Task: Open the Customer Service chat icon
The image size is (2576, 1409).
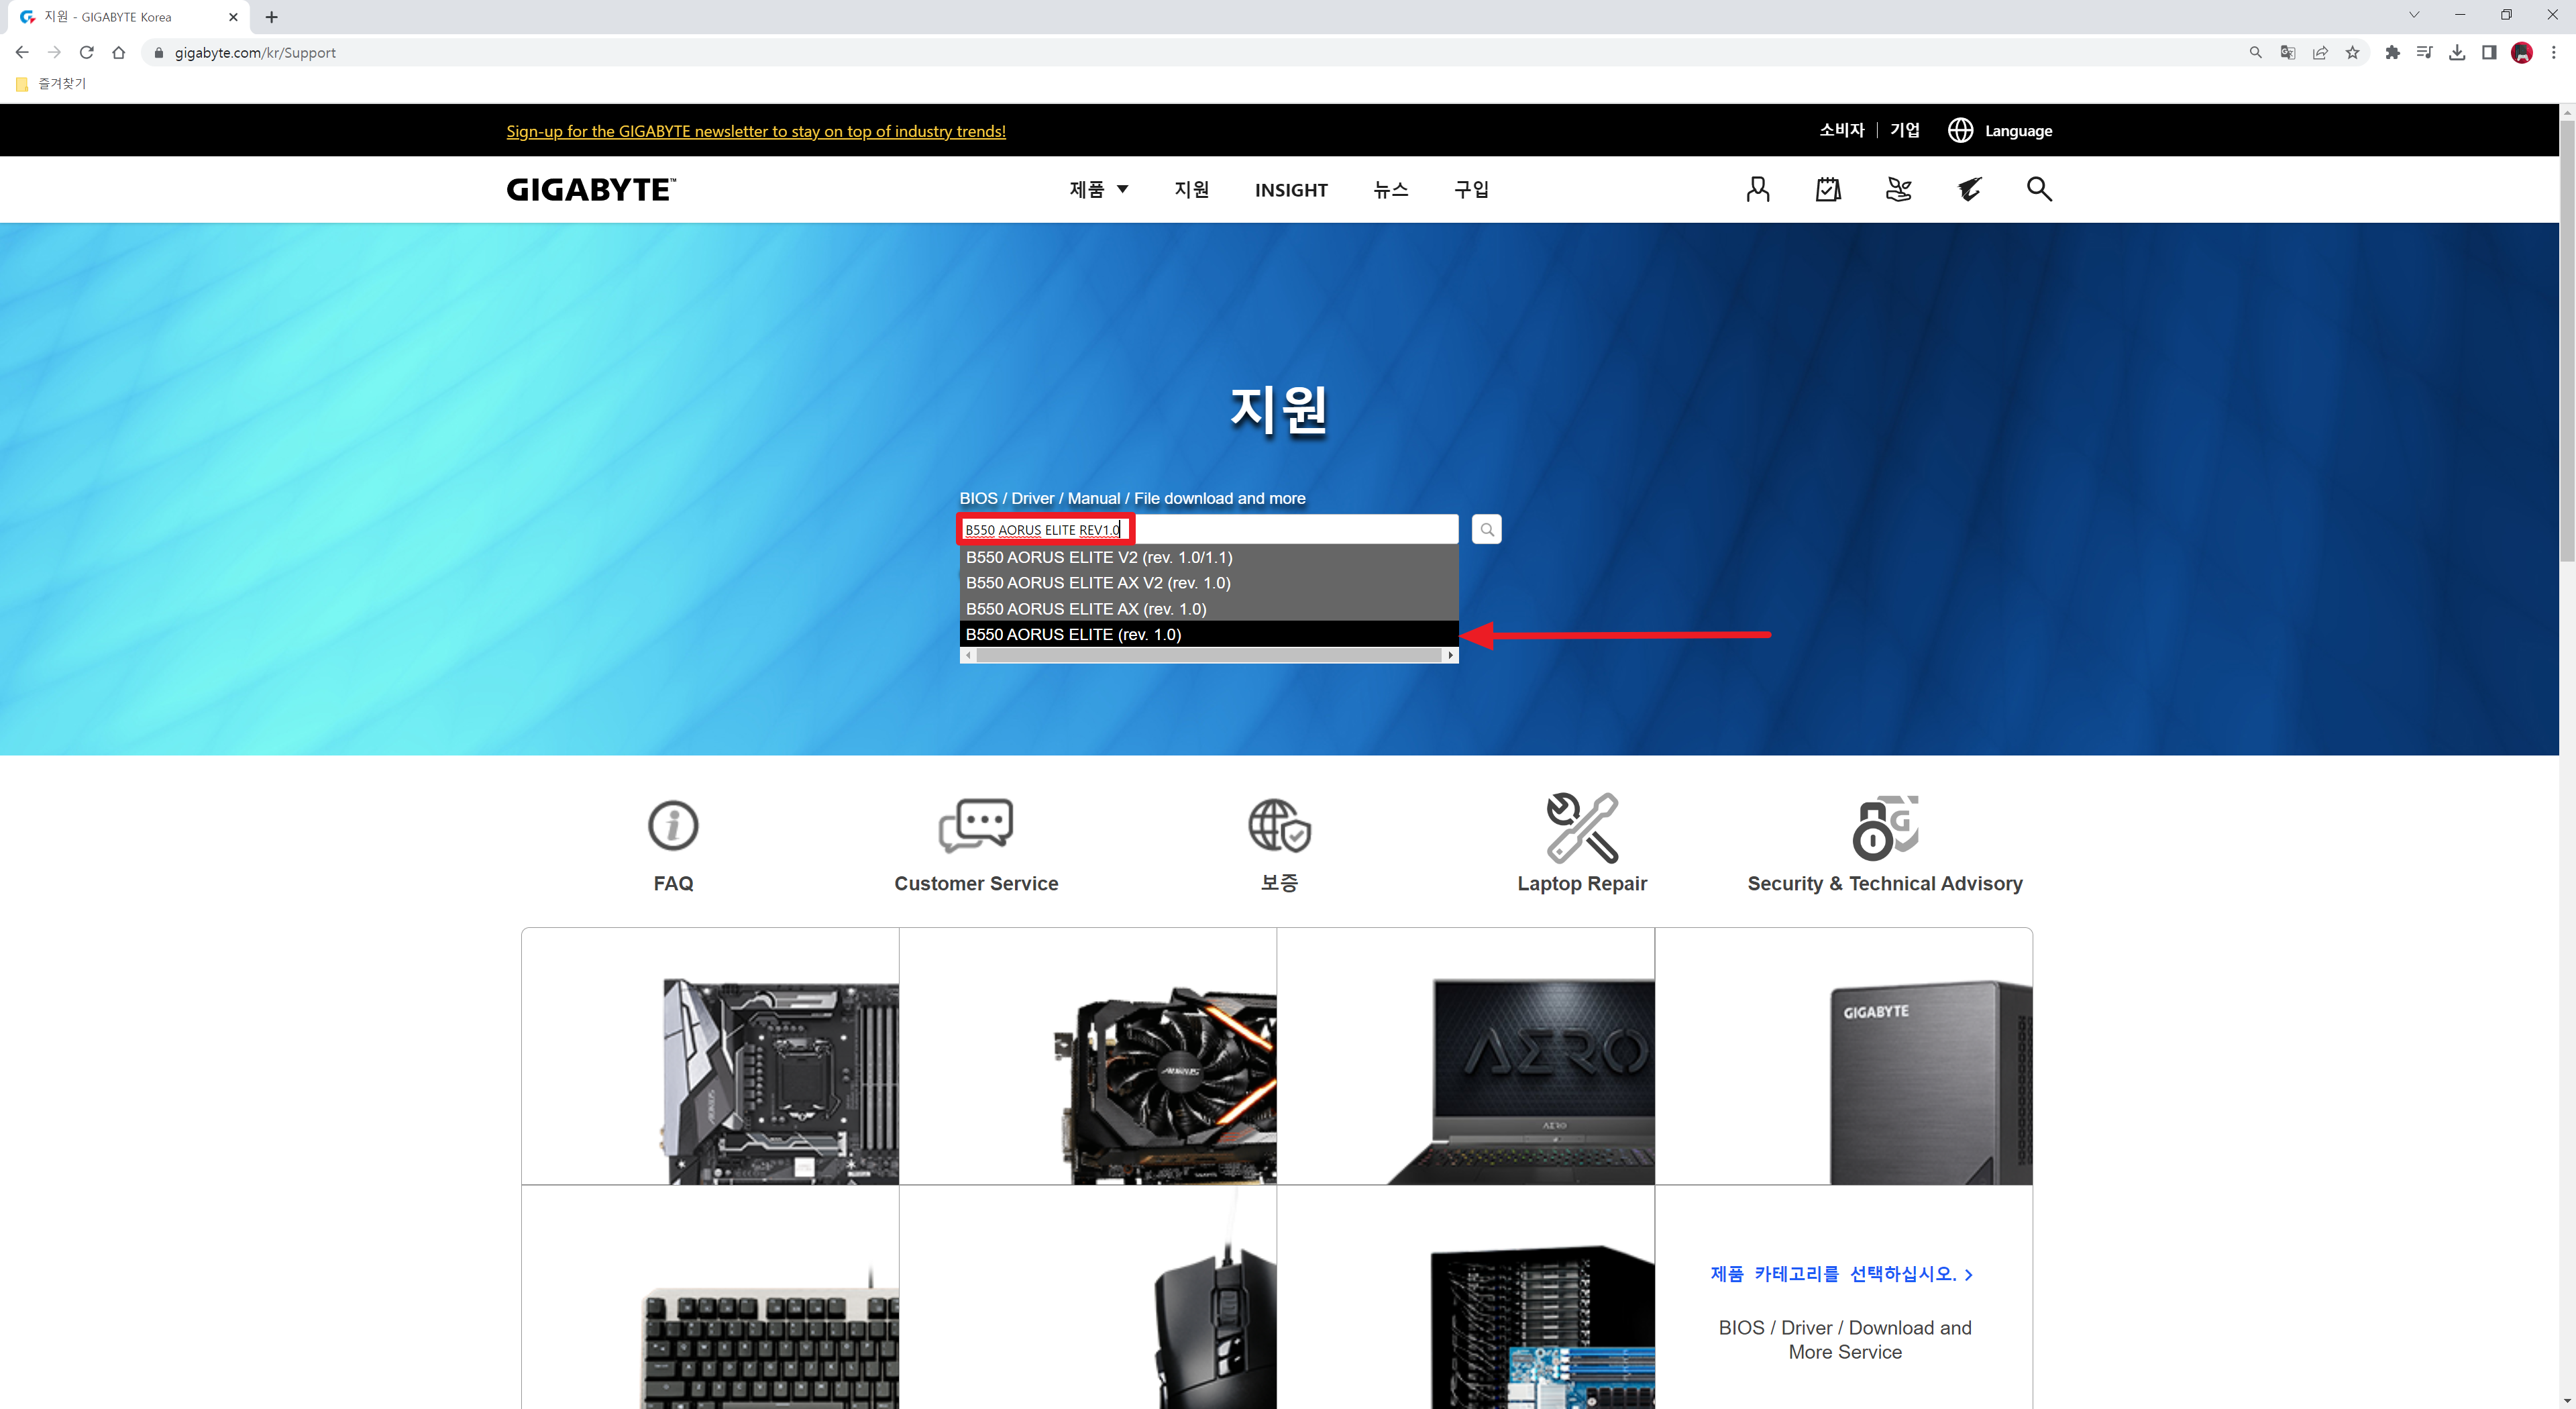Action: 975,826
